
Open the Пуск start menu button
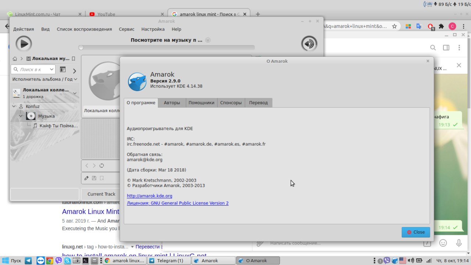pos(12,261)
